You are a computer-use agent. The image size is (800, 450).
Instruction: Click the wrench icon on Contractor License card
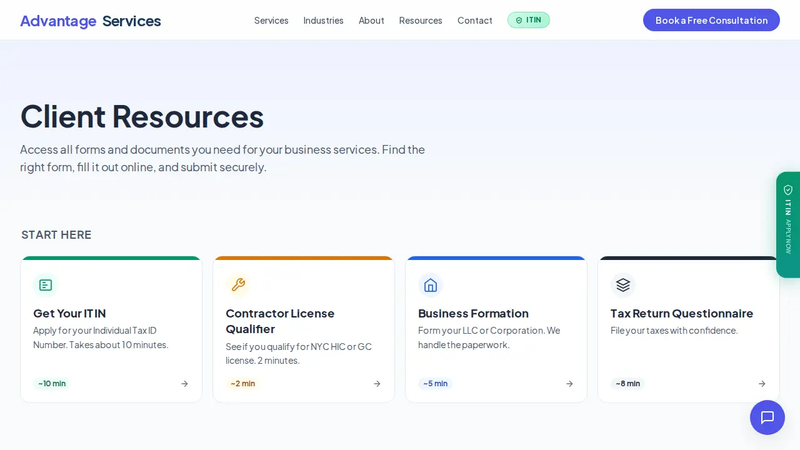tap(238, 286)
